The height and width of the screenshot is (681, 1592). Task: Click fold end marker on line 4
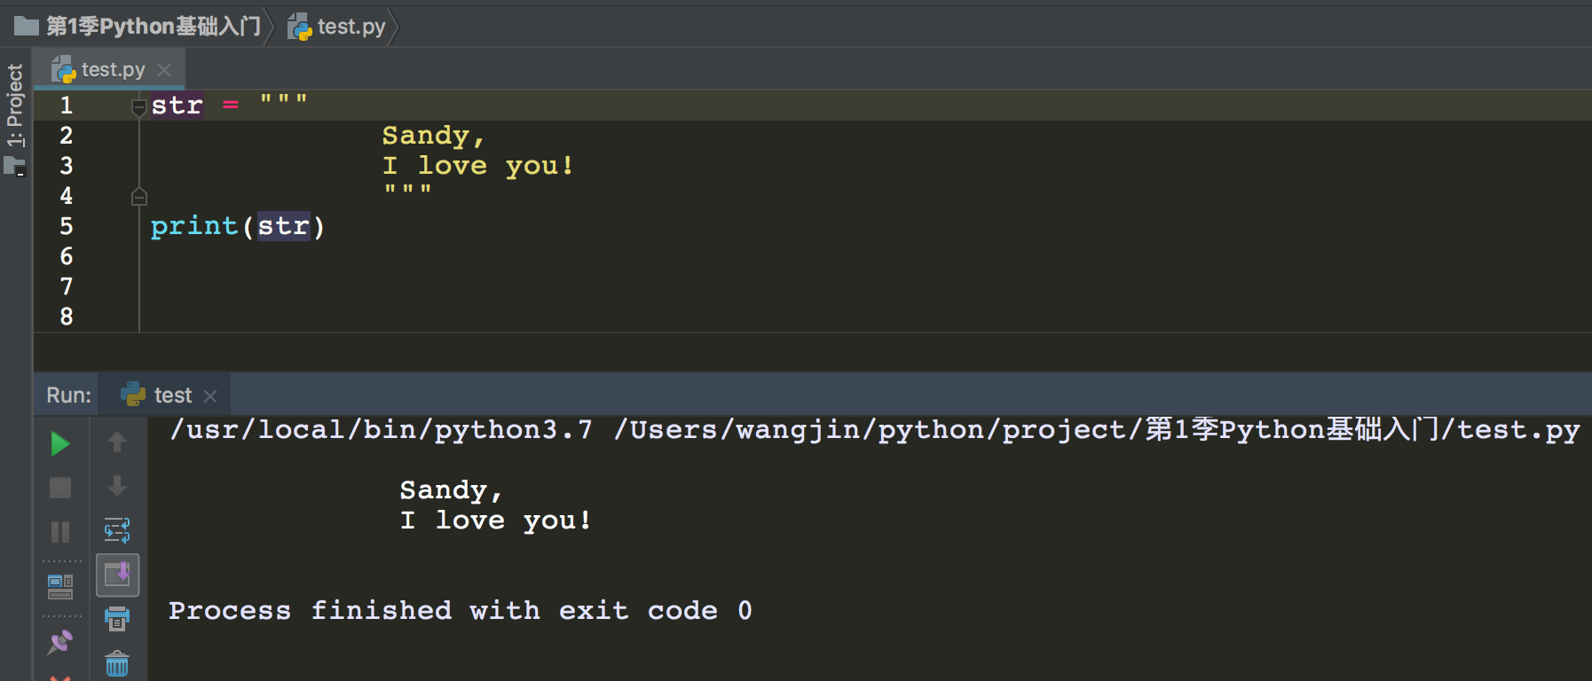tap(138, 197)
